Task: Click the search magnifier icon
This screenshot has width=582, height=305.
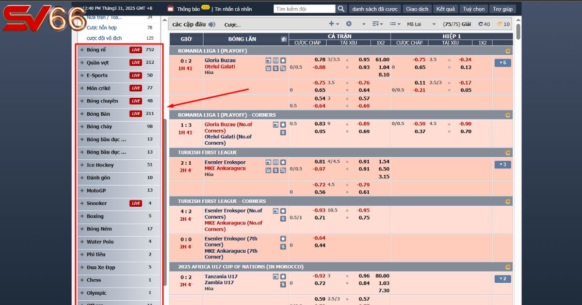Action: tap(341, 9)
